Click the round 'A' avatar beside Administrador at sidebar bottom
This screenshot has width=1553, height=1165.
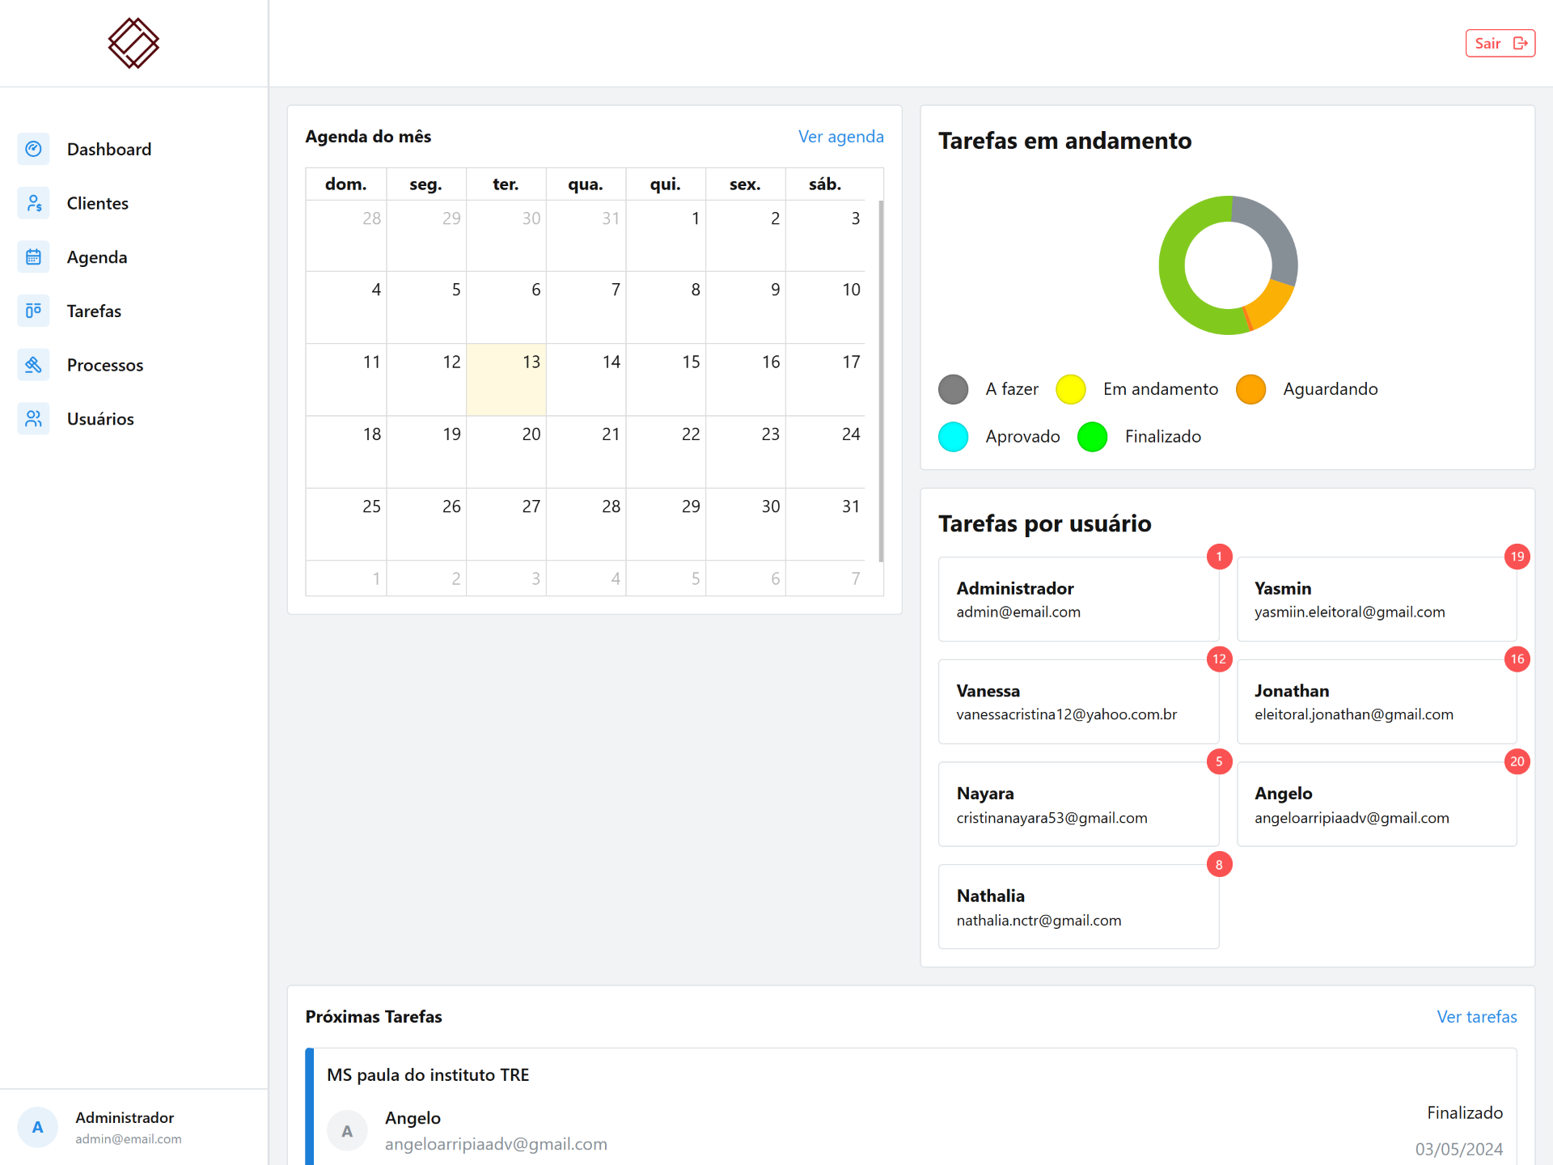click(37, 1127)
